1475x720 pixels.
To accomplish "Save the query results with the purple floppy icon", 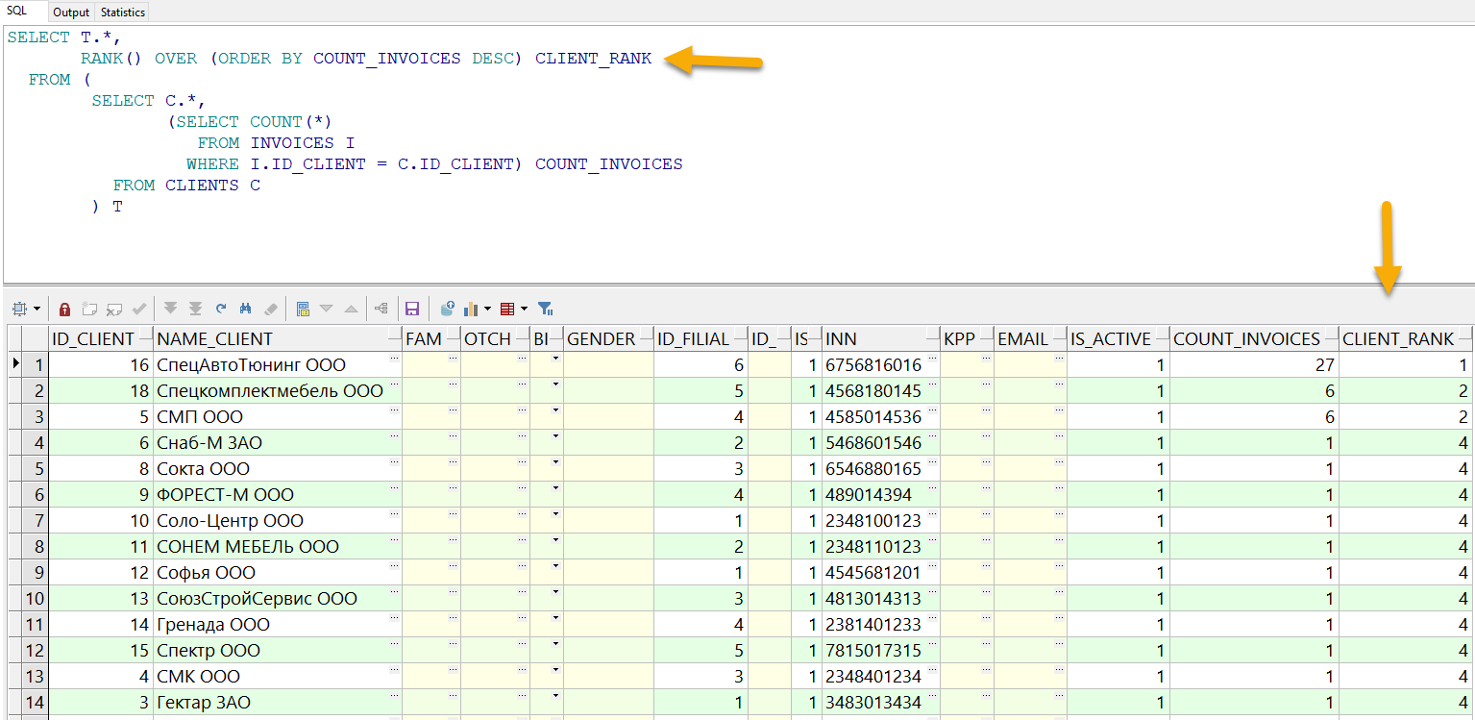I will [x=413, y=308].
